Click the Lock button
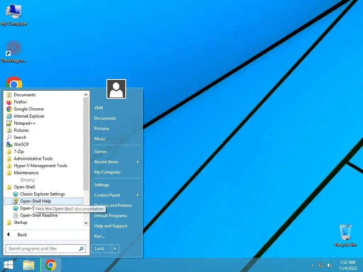Image resolution: width=363 pixels, height=272 pixels. coord(102,249)
